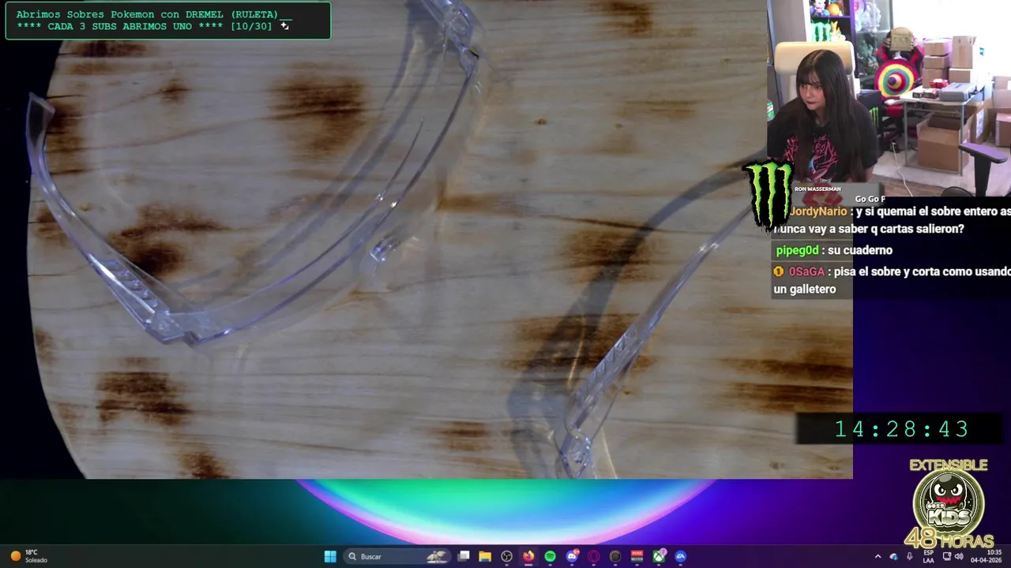Click the Dremel ruleta title banner text
This screenshot has height=568, width=1011.
[x=153, y=14]
